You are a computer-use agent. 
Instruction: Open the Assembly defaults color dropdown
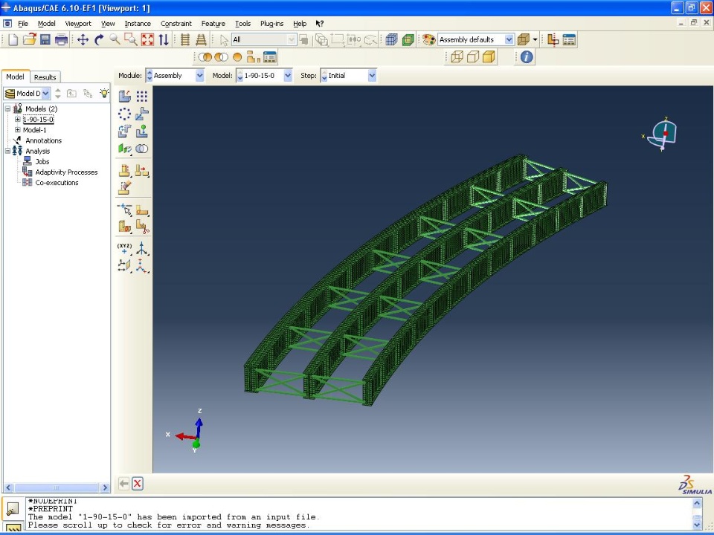[x=509, y=40]
